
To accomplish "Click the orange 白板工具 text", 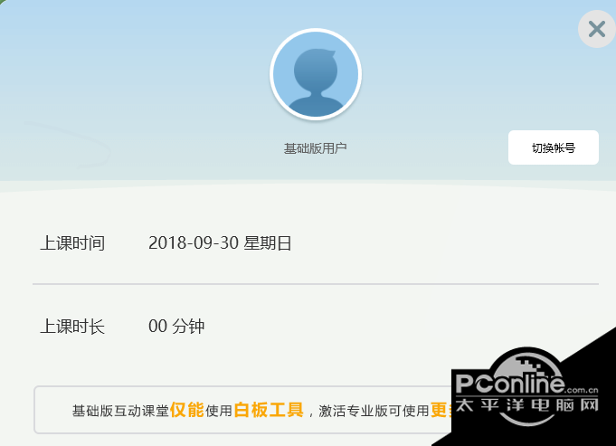I will click(x=269, y=410).
